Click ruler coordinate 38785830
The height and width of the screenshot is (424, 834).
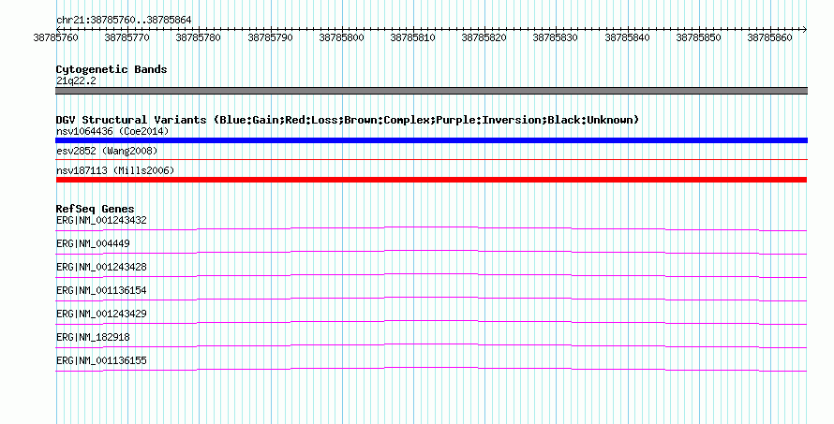pyautogui.click(x=556, y=37)
